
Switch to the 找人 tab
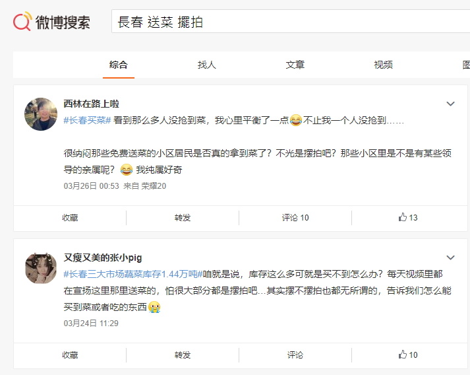[207, 65]
